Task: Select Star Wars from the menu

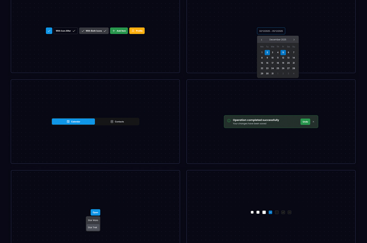Action: [x=93, y=220]
